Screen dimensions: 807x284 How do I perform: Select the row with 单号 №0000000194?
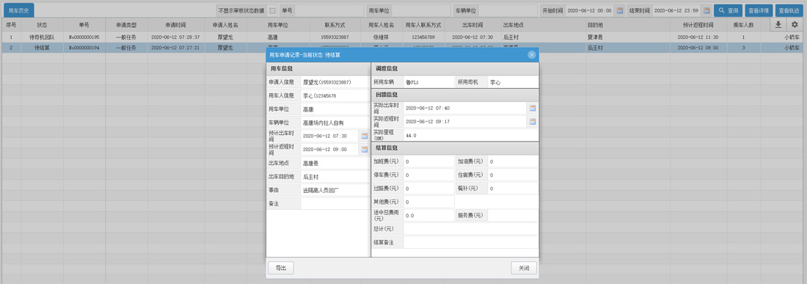(403, 47)
